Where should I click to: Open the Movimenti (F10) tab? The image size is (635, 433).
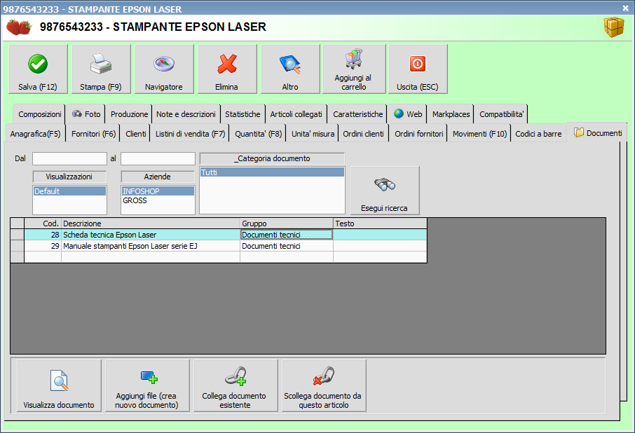[479, 134]
